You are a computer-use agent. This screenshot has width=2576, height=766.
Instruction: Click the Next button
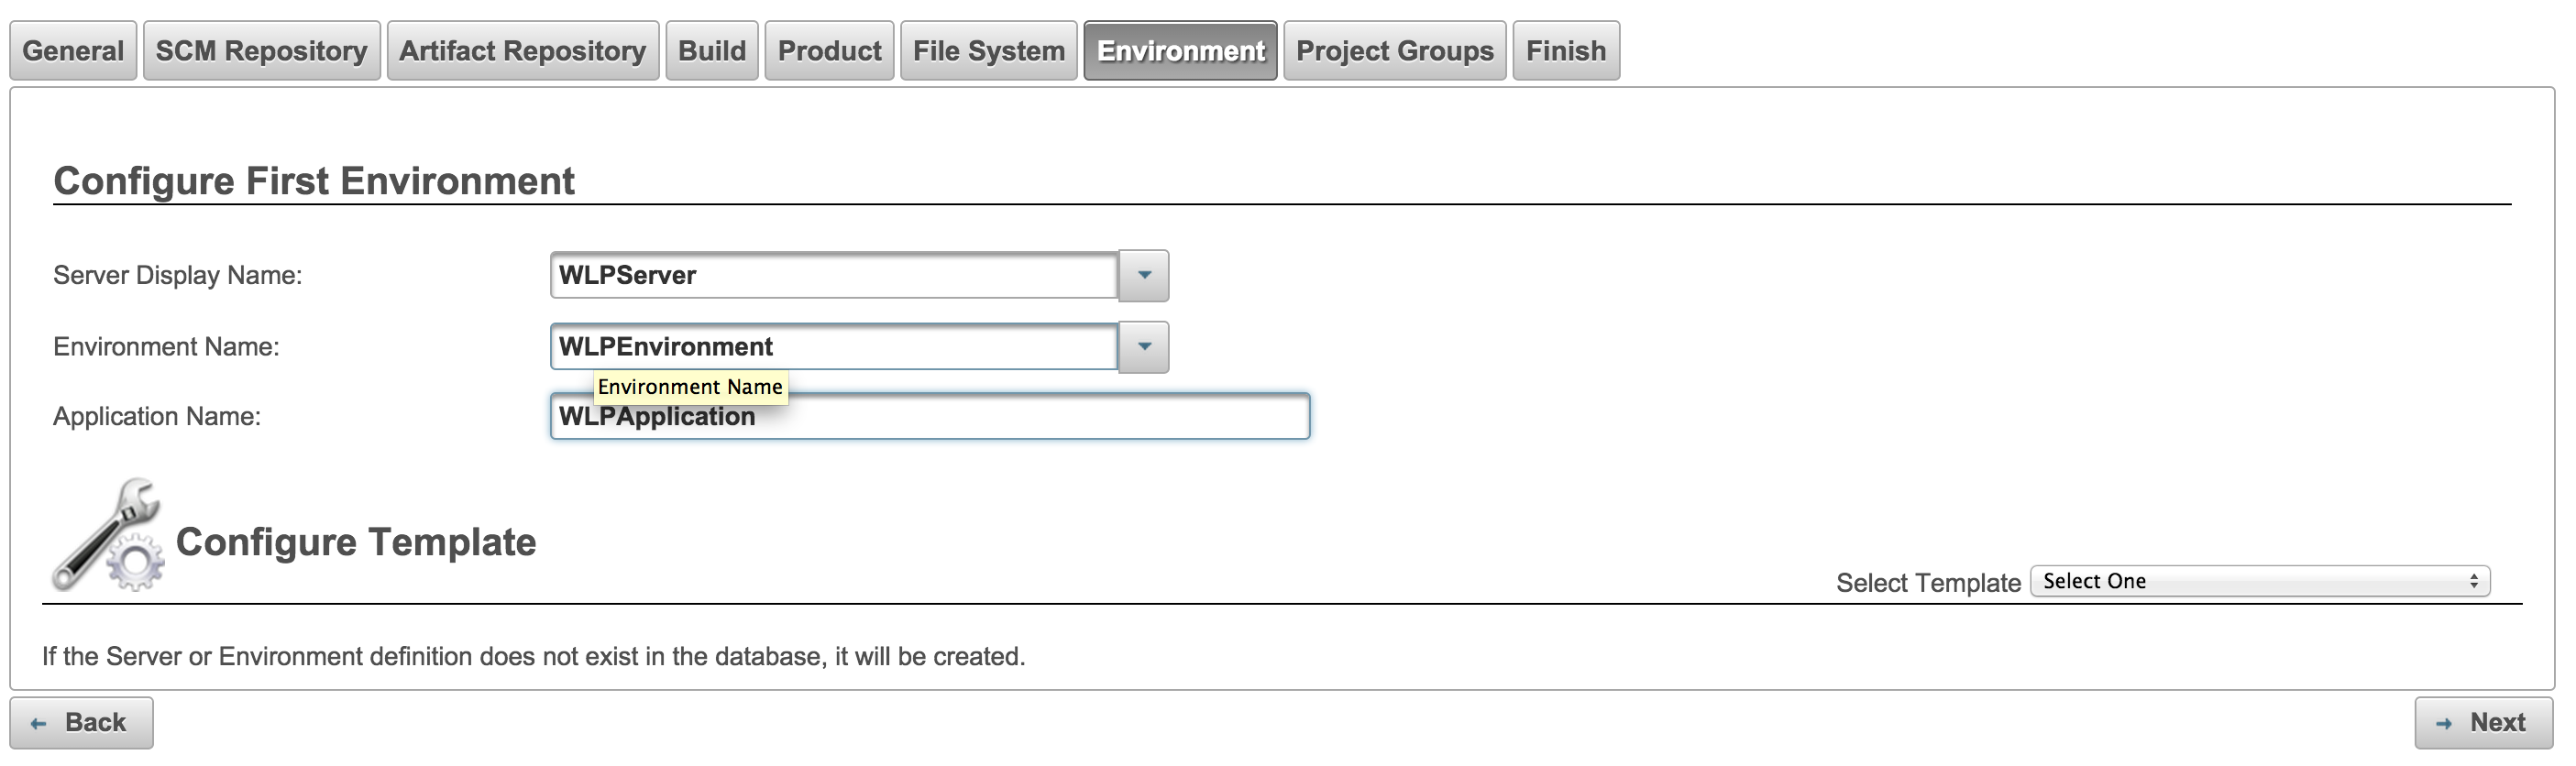coord(2484,723)
